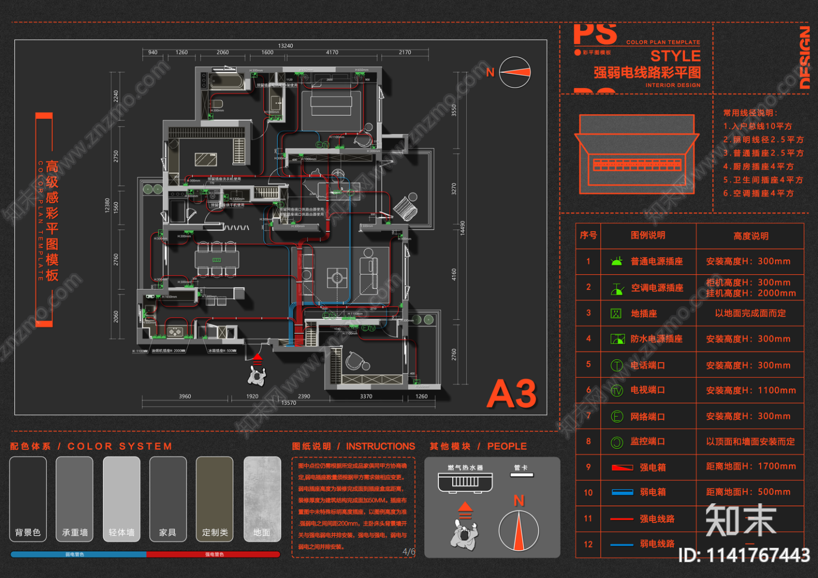This screenshot has height=578, width=818.
Task: Click the large PS logo text
Action: 595,34
